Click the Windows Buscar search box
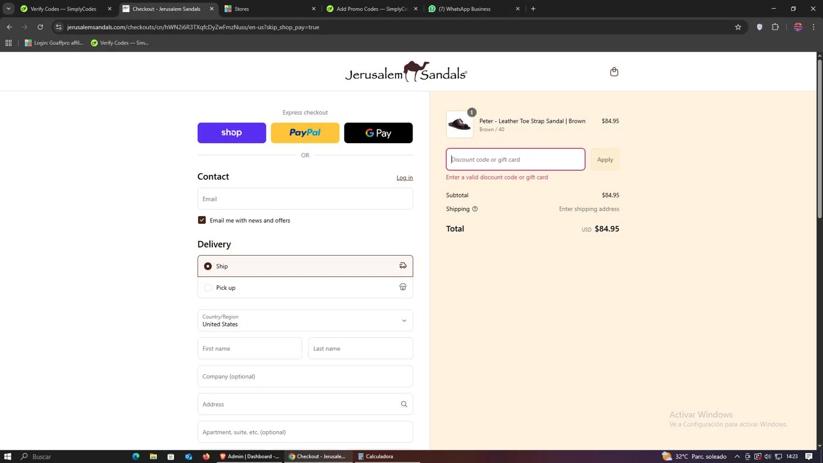Viewport: 823px width, 463px height. click(42, 456)
